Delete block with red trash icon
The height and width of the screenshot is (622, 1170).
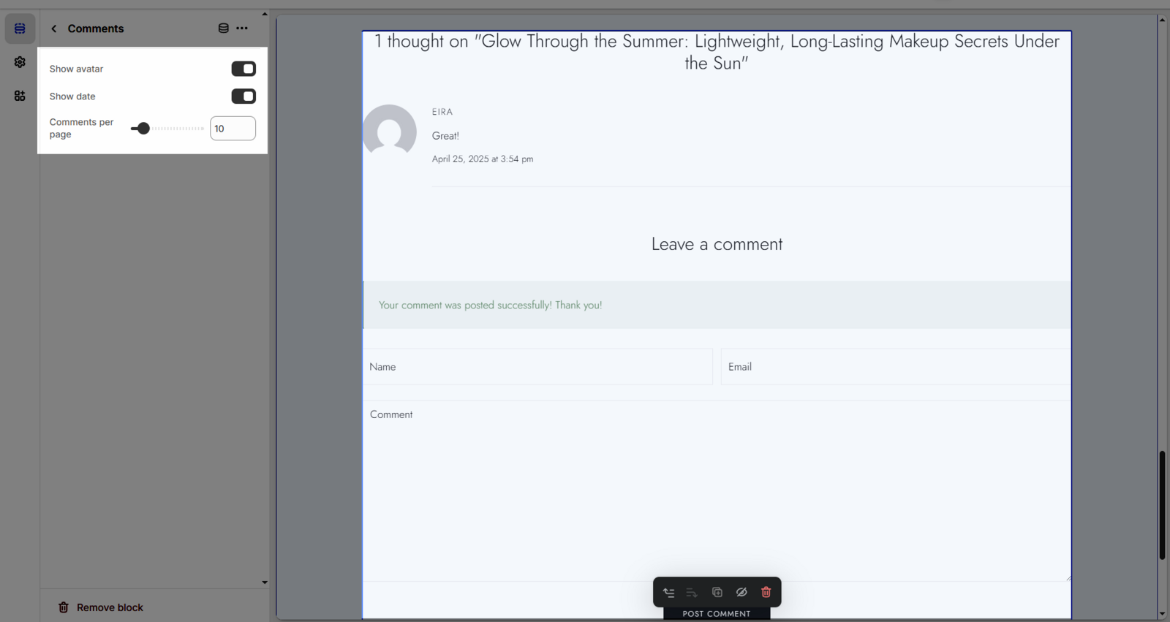pyautogui.click(x=766, y=593)
